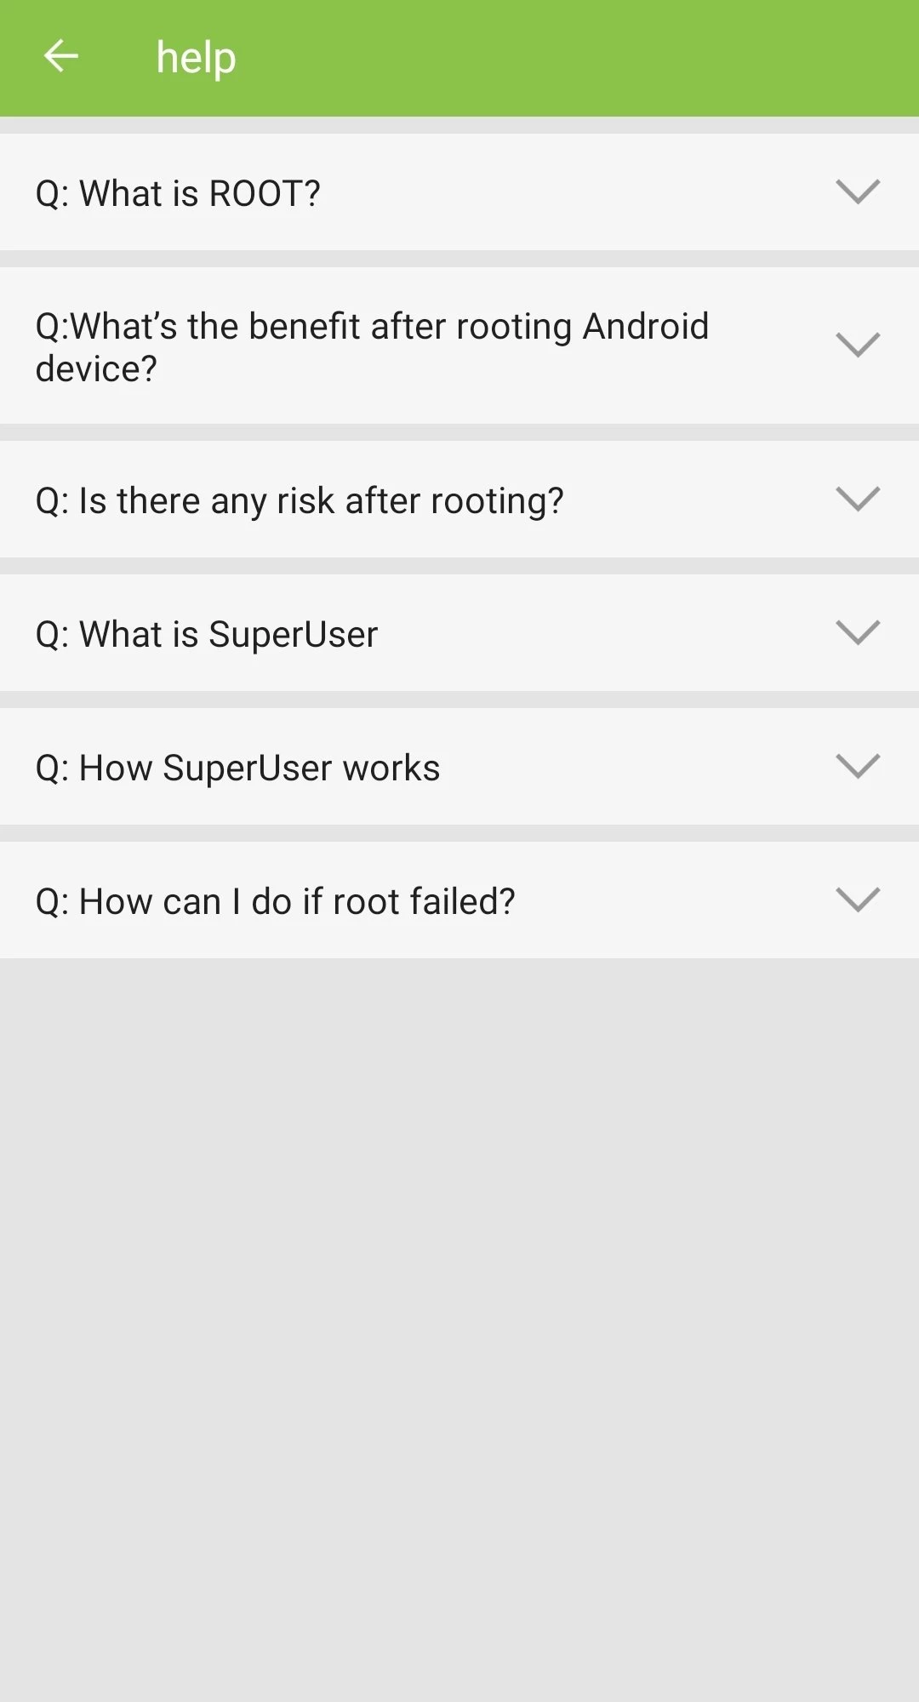This screenshot has width=919, height=1702.
Task: Expand chevron for risk after rooting question
Action: point(857,499)
